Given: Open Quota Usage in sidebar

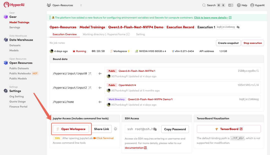Looking at the screenshot, I should (17, 102).
